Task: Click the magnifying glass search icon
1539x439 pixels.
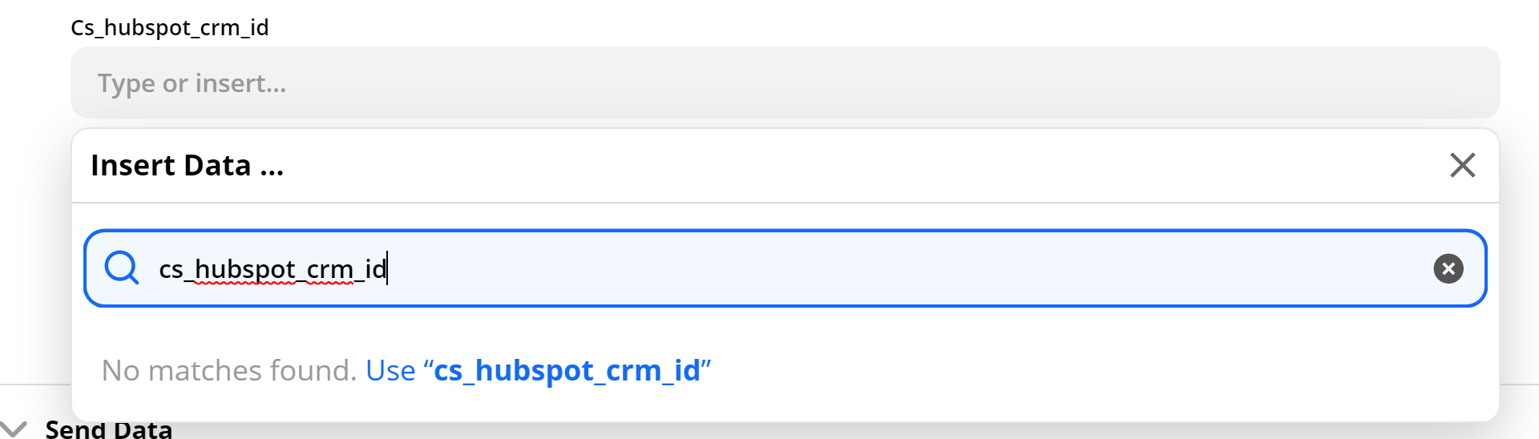Action: [x=122, y=268]
